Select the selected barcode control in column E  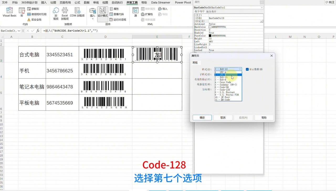[x=157, y=55]
